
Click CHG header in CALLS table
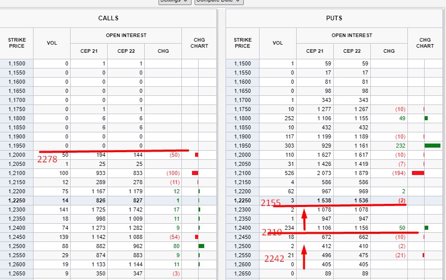tap(163, 51)
